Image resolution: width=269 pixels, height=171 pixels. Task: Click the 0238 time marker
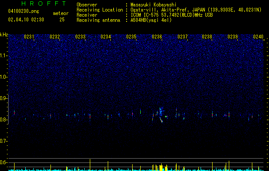point(207,37)
